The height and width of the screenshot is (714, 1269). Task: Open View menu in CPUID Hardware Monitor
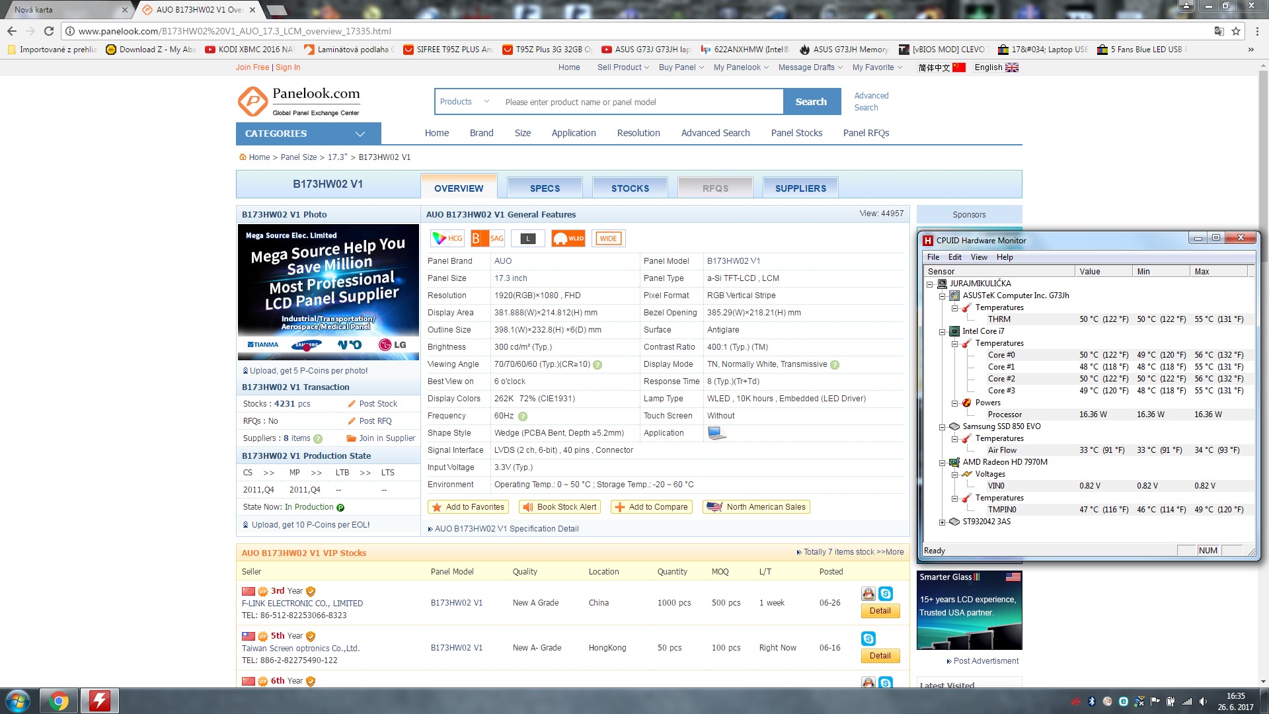pyautogui.click(x=979, y=257)
